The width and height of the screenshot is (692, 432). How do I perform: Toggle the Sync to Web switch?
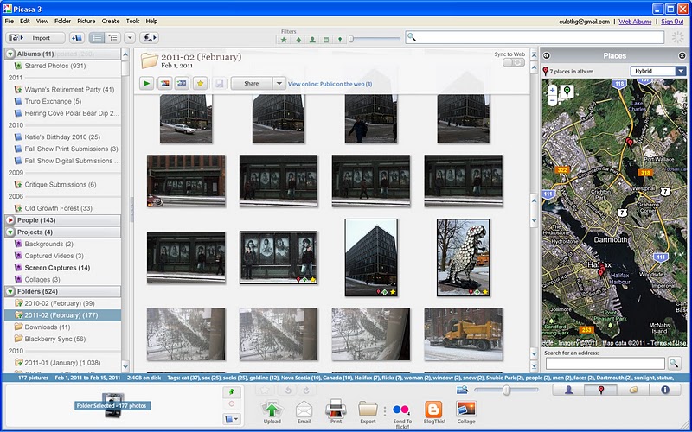point(514,62)
